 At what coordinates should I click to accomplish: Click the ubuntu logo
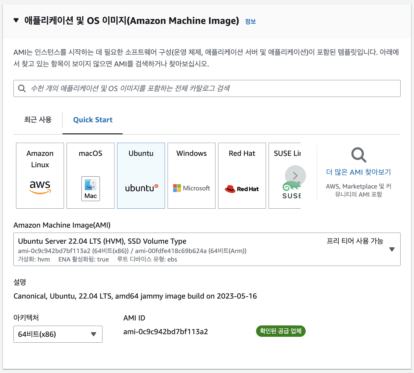142,188
